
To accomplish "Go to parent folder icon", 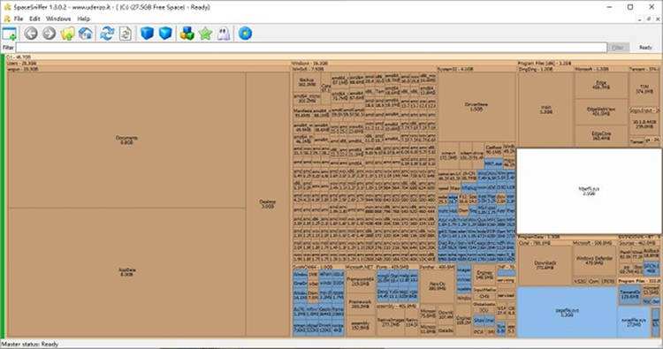I will (68, 34).
